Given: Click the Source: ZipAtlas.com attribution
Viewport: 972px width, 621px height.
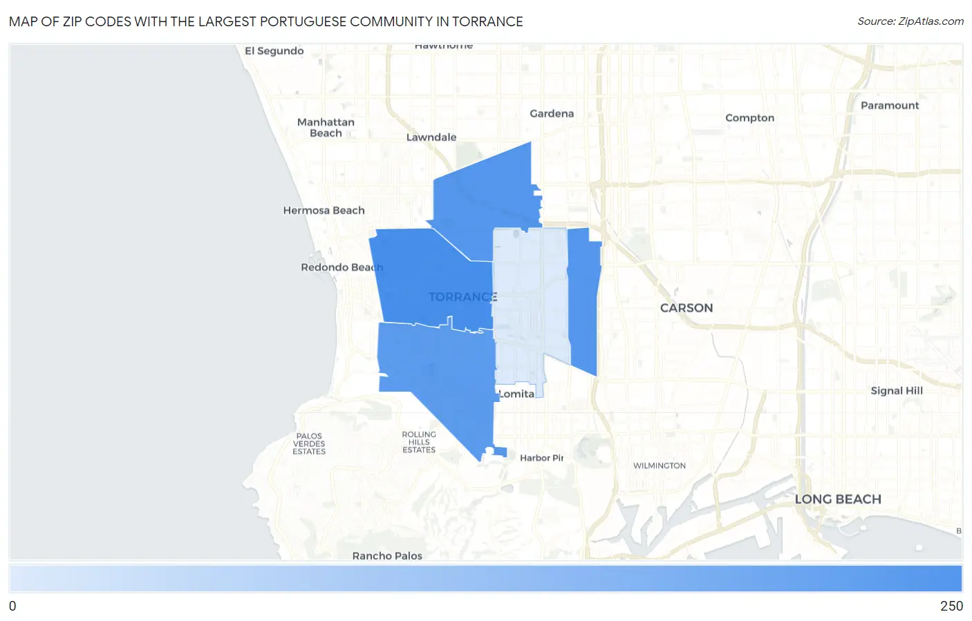Looking at the screenshot, I should [910, 21].
